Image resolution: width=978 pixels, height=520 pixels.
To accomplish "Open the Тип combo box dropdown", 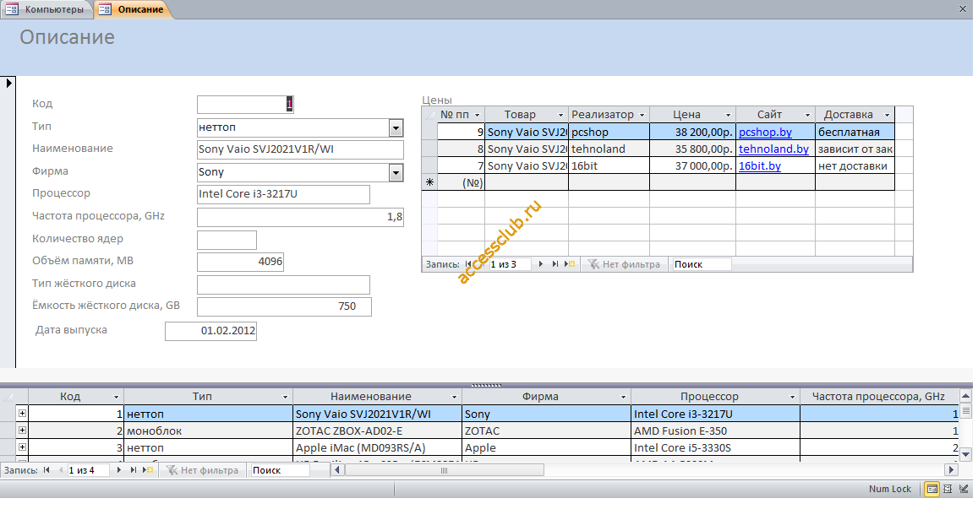I will [396, 127].
